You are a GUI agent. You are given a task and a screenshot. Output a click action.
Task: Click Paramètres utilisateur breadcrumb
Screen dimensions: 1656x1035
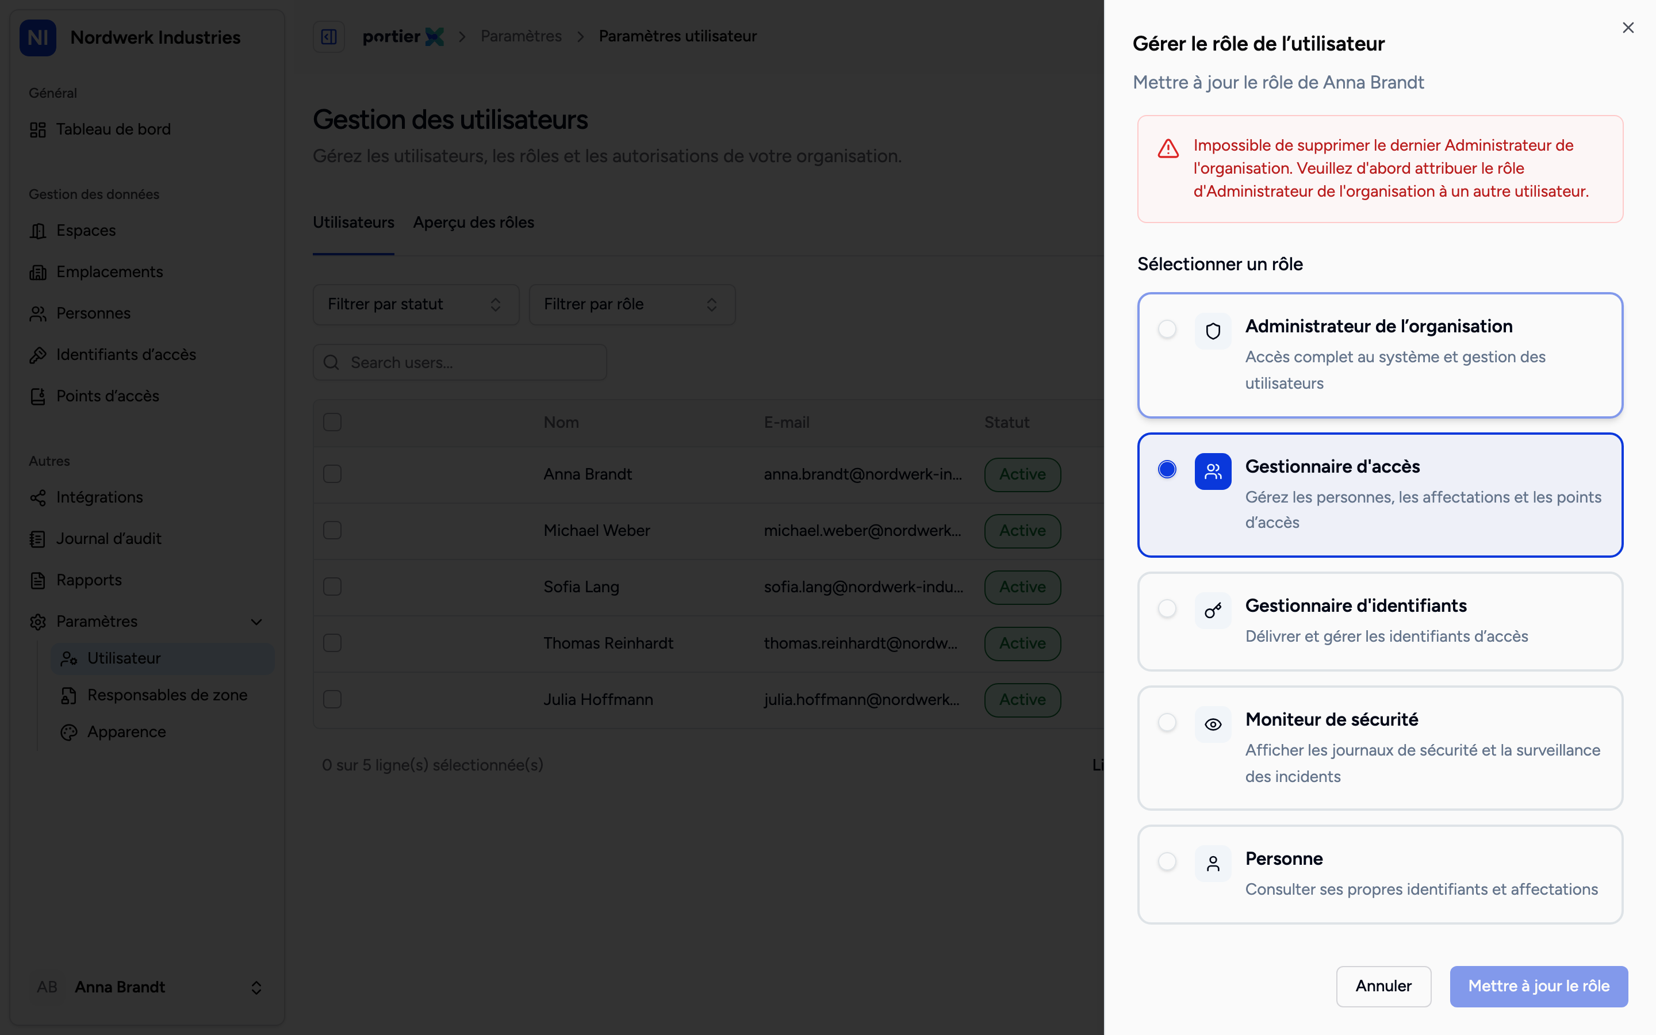[677, 36]
